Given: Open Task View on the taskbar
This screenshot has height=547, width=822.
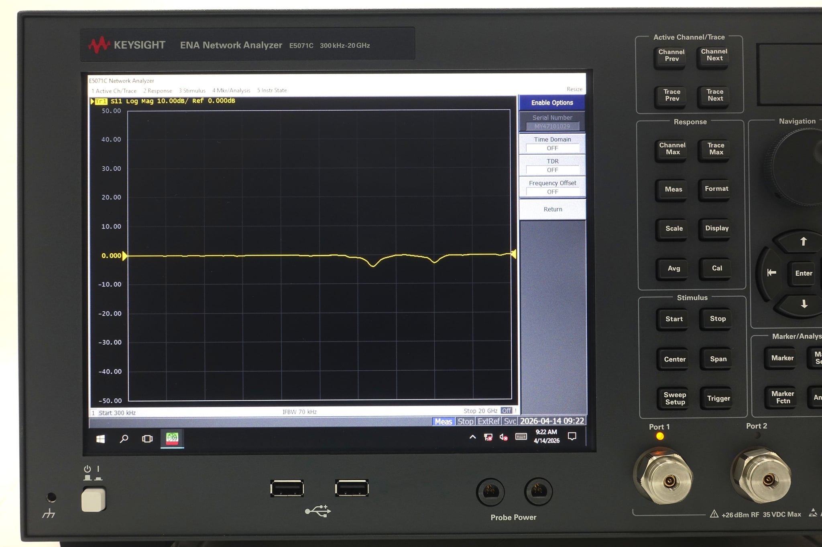Looking at the screenshot, I should pos(147,439).
